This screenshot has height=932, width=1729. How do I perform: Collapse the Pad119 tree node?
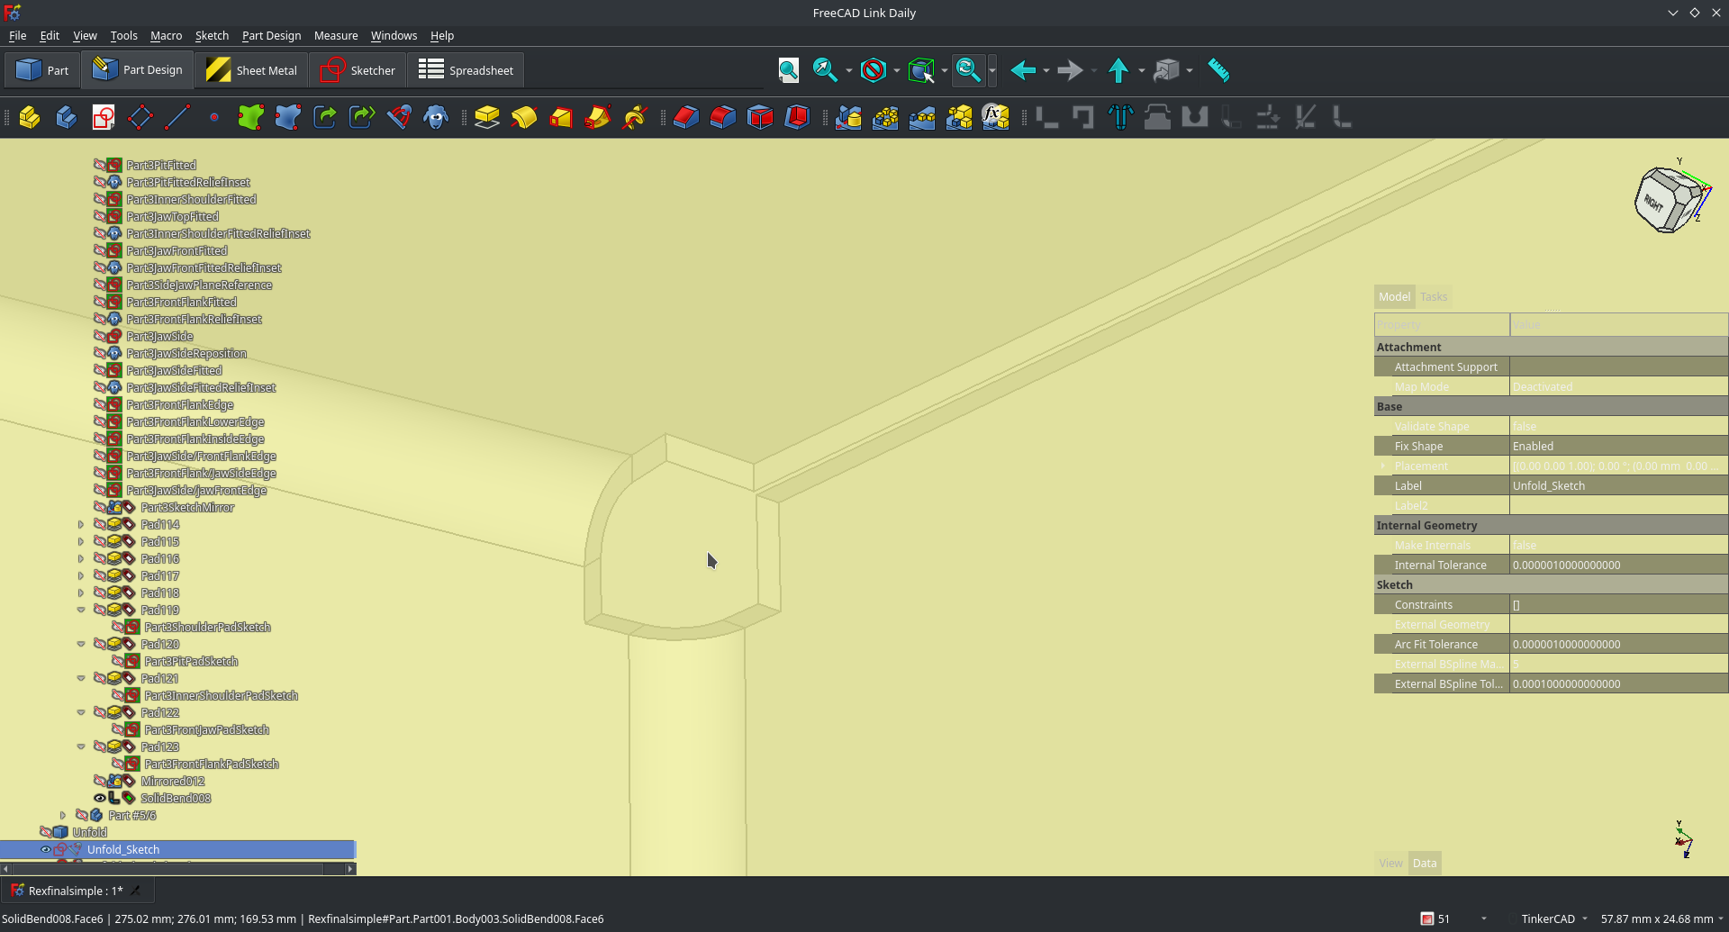(81, 610)
